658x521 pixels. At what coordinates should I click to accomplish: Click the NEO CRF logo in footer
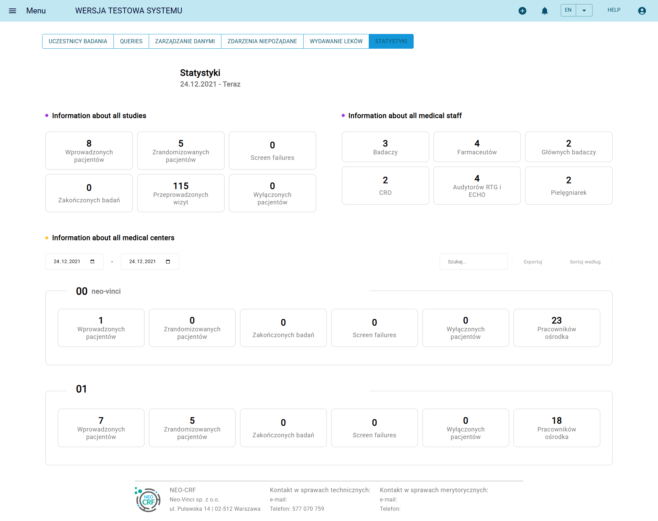(148, 500)
